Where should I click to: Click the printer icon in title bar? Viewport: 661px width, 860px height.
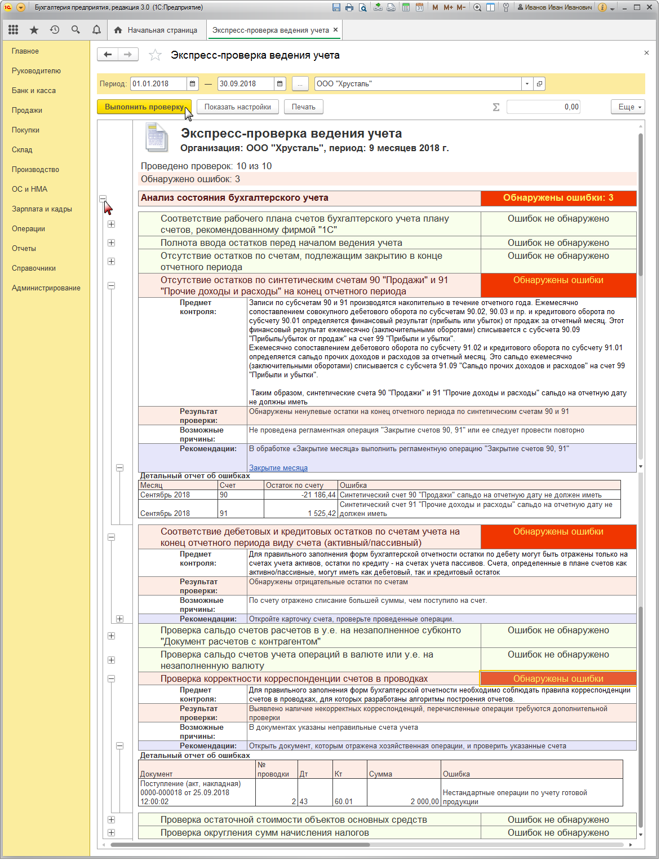click(349, 7)
